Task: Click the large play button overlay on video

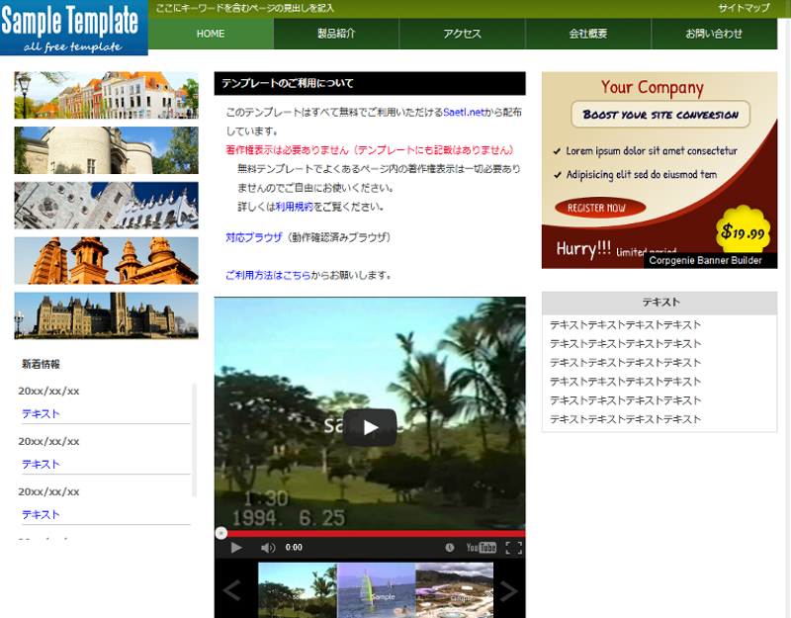Action: (370, 427)
